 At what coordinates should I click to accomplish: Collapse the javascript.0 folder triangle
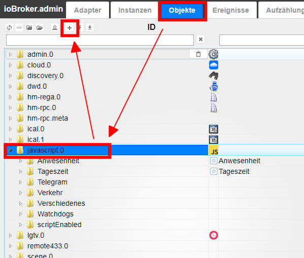[11, 151]
